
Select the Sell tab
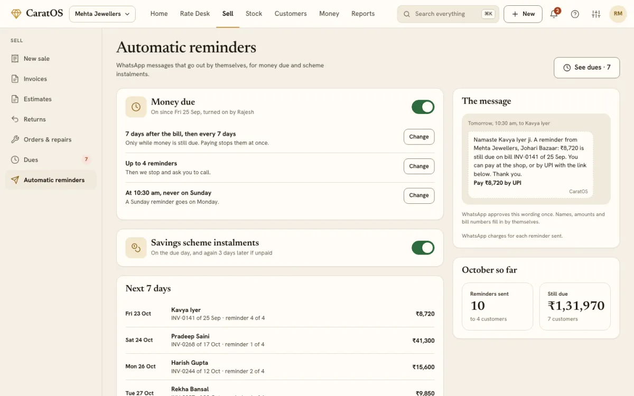click(x=228, y=14)
